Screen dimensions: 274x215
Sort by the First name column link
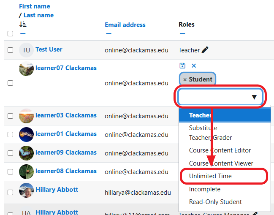(34, 6)
